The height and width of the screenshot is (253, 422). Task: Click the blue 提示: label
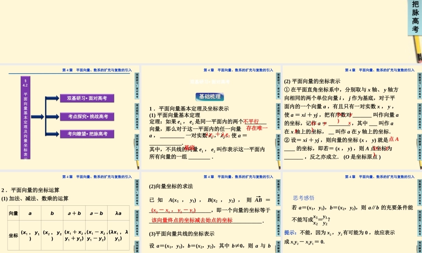coord(290,233)
